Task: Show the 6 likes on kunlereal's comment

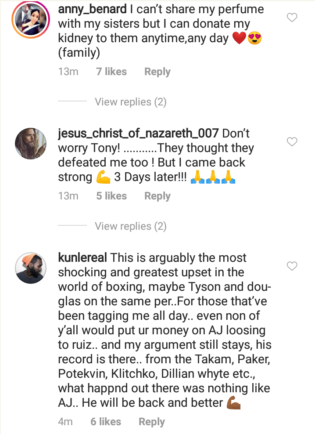Action: click(x=106, y=422)
